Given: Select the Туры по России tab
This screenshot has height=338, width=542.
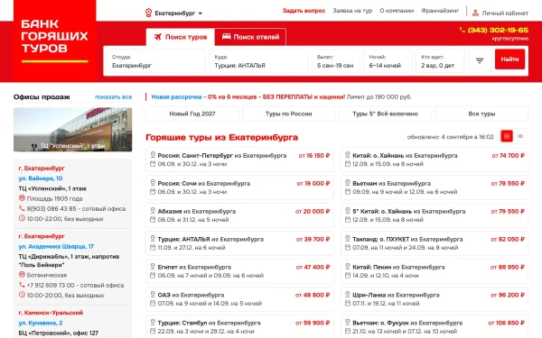Looking at the screenshot, I should pyautogui.click(x=289, y=114).
